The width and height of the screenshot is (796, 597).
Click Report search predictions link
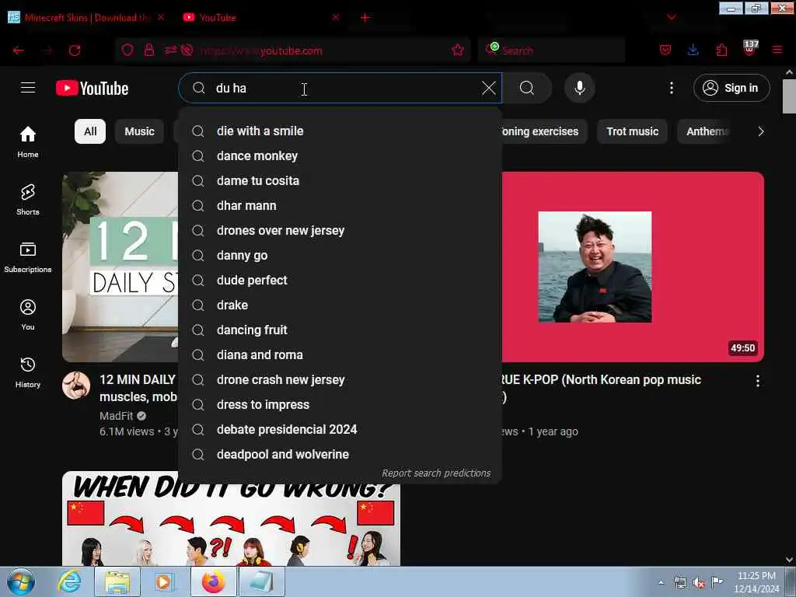[x=436, y=473]
